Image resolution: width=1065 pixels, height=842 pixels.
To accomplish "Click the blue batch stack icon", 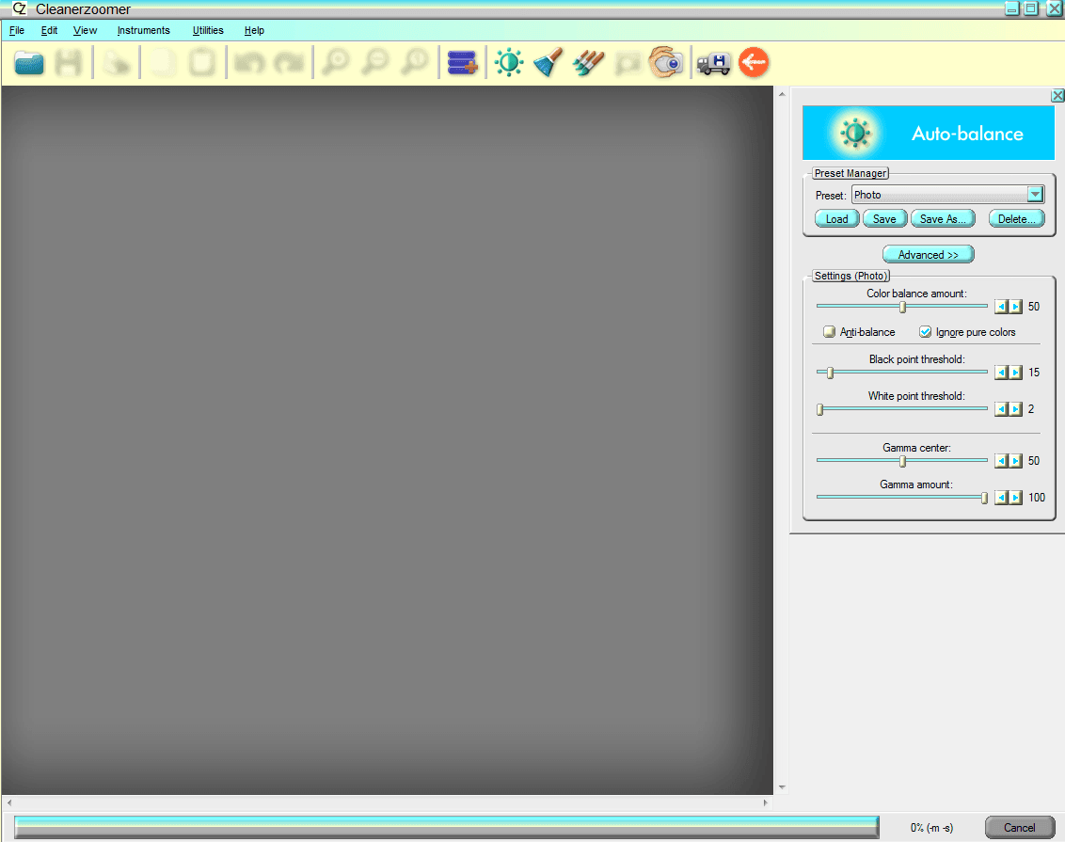I will pos(462,63).
